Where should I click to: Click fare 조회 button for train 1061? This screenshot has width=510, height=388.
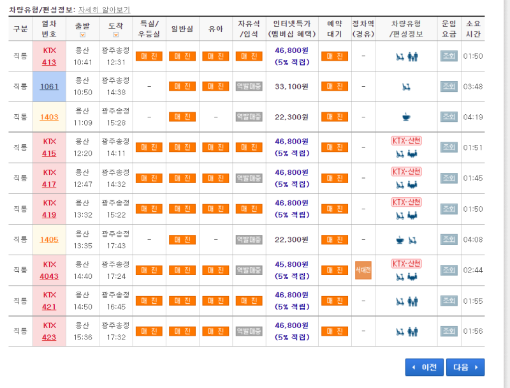(449, 86)
